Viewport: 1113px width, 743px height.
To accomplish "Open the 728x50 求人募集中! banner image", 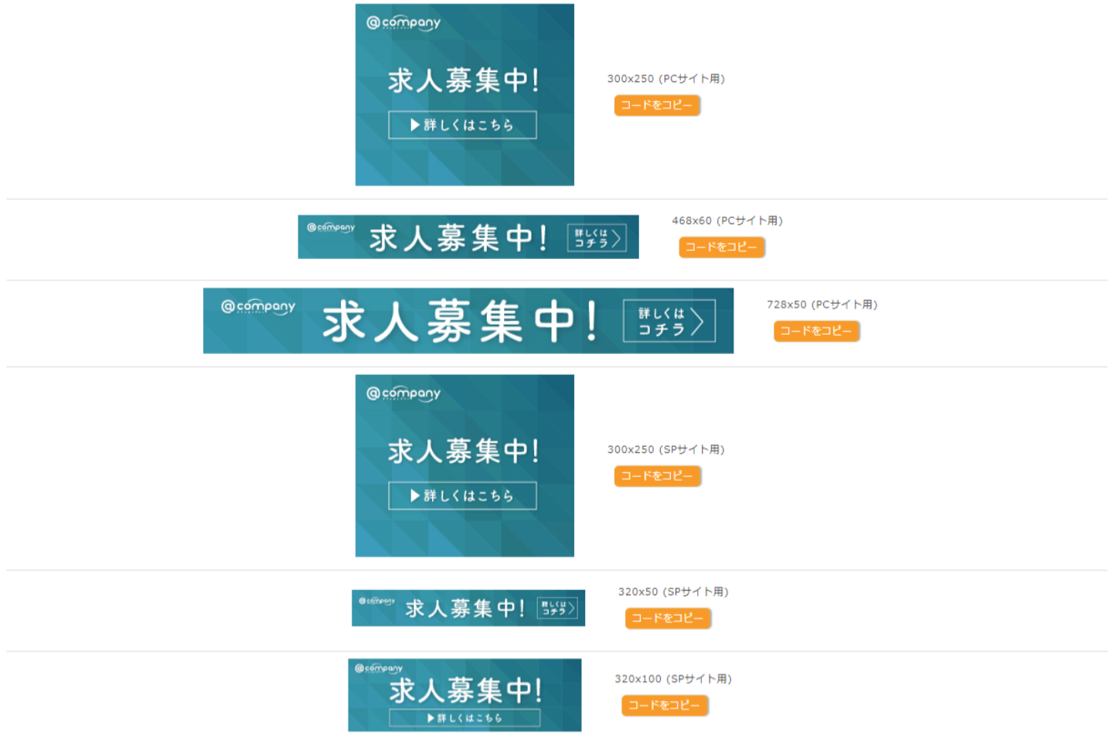I will [x=468, y=321].
